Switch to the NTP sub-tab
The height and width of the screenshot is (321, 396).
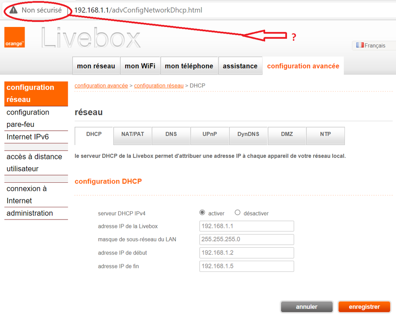pyautogui.click(x=325, y=136)
